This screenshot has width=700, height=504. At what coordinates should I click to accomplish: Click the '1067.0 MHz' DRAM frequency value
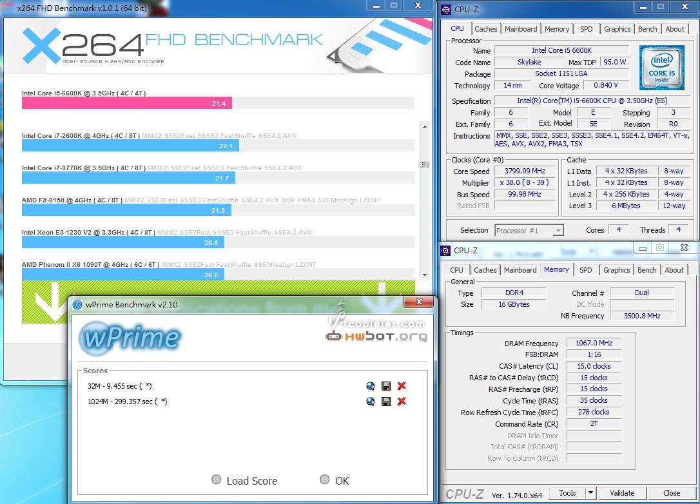[x=594, y=343]
